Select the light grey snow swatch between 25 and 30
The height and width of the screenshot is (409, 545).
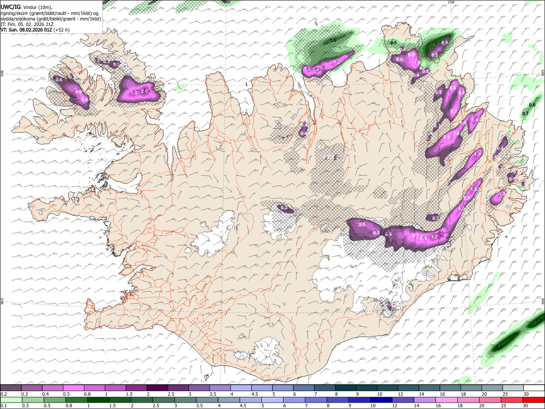[x=513, y=388]
